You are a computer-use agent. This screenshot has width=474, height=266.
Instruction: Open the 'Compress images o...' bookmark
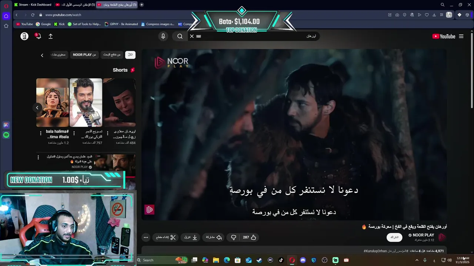[157, 24]
